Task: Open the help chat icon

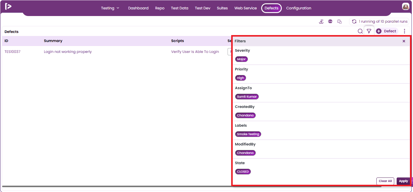Action: [339, 21]
